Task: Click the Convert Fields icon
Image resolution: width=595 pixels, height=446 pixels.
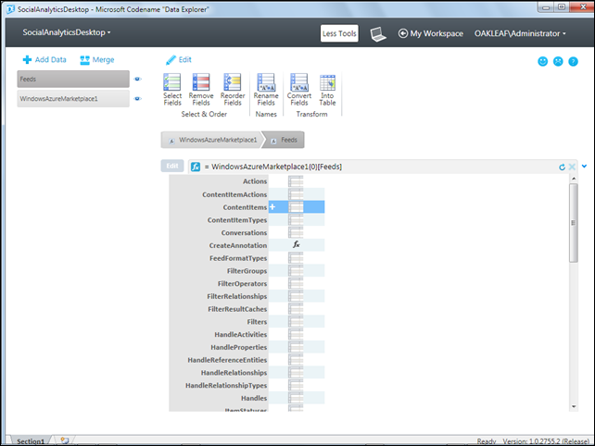Action: click(x=299, y=82)
